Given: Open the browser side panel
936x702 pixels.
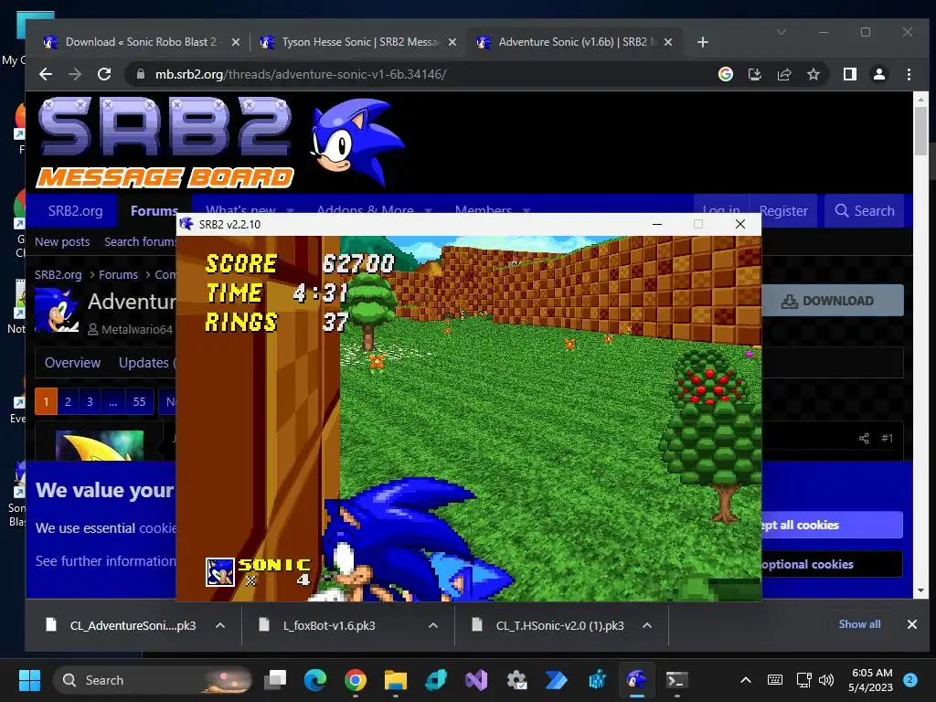Looking at the screenshot, I should 849,74.
